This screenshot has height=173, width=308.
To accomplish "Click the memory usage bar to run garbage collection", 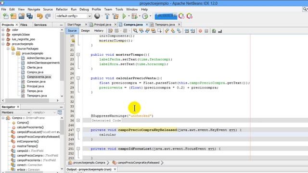I will click(166, 16).
